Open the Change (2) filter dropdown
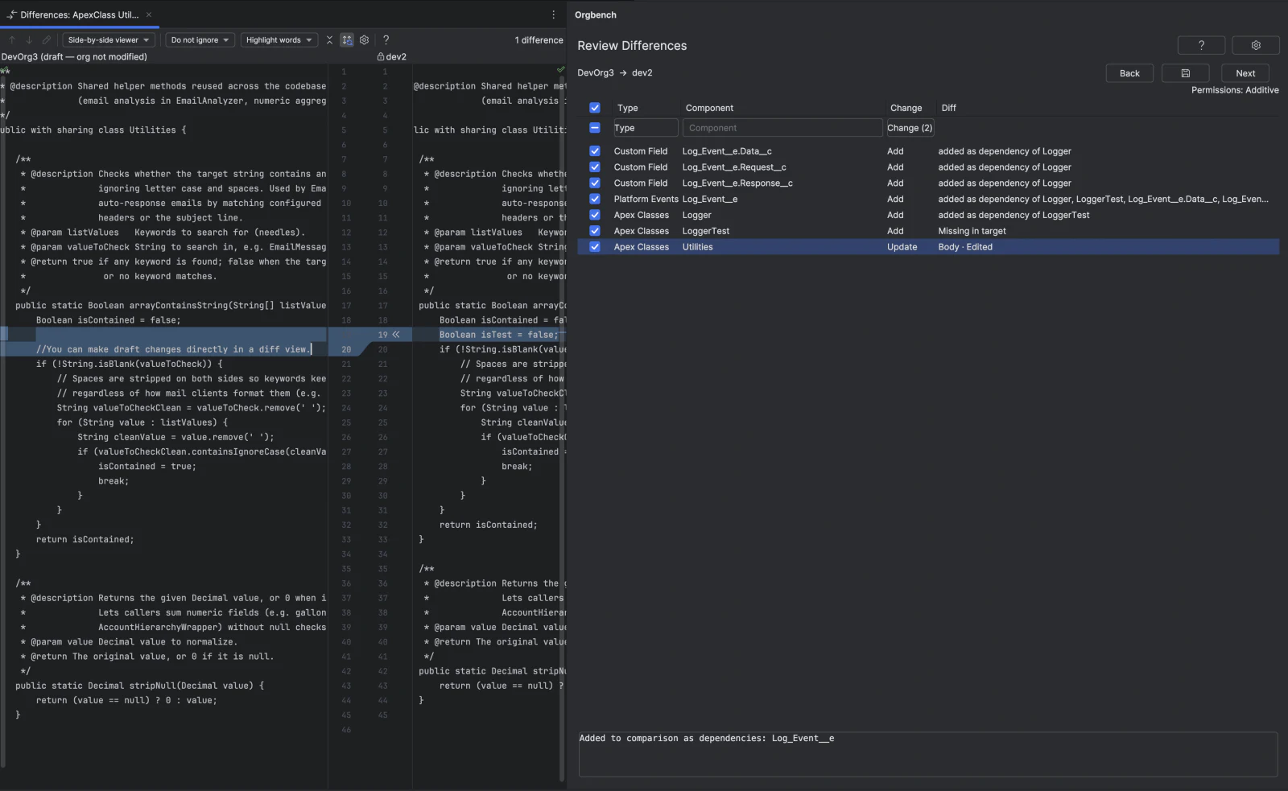1288x791 pixels. [x=910, y=128]
